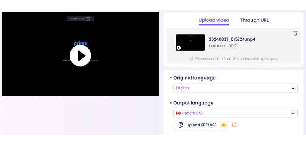Image resolution: width=306 pixels, height=151 pixels.
Task: Click the document upload icon in Upload SRT/ASS button
Action: click(181, 125)
